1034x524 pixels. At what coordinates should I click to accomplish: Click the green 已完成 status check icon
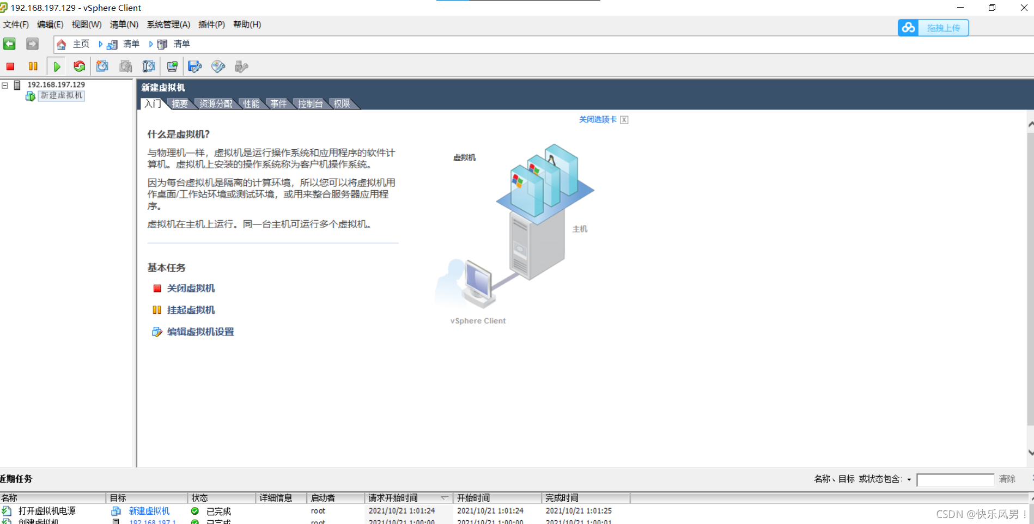195,511
